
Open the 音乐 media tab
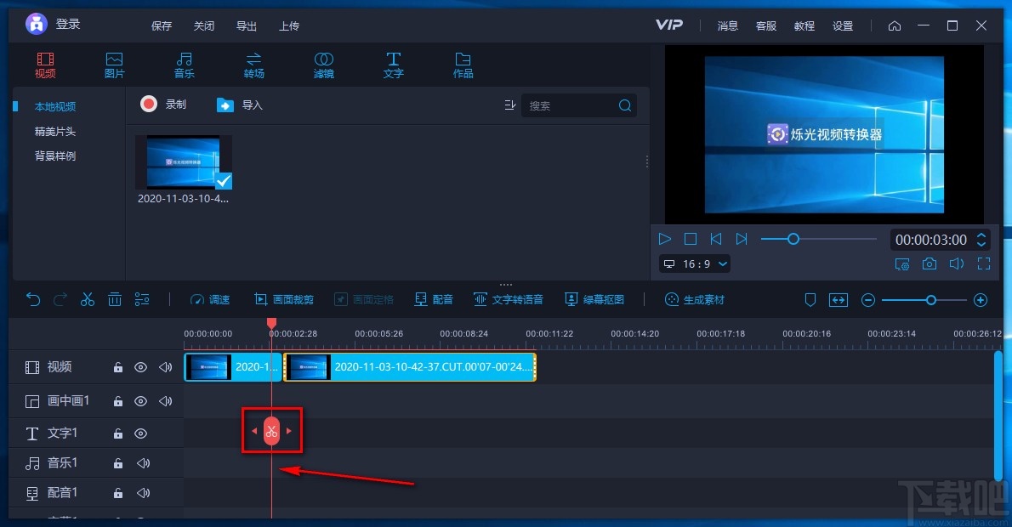(184, 65)
